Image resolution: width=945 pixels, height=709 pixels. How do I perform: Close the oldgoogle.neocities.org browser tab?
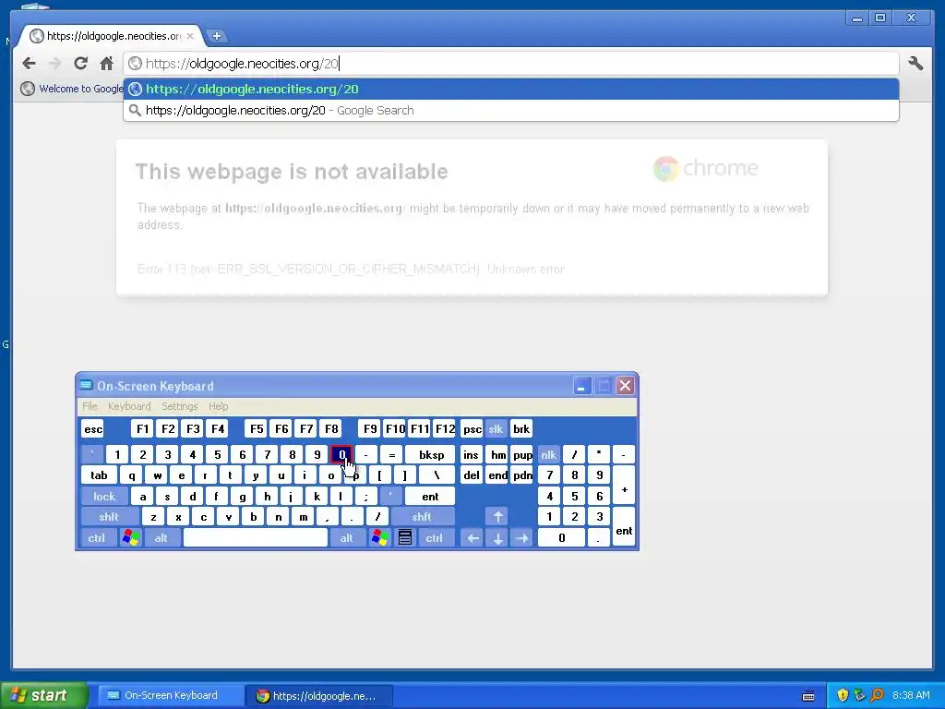[x=190, y=36]
